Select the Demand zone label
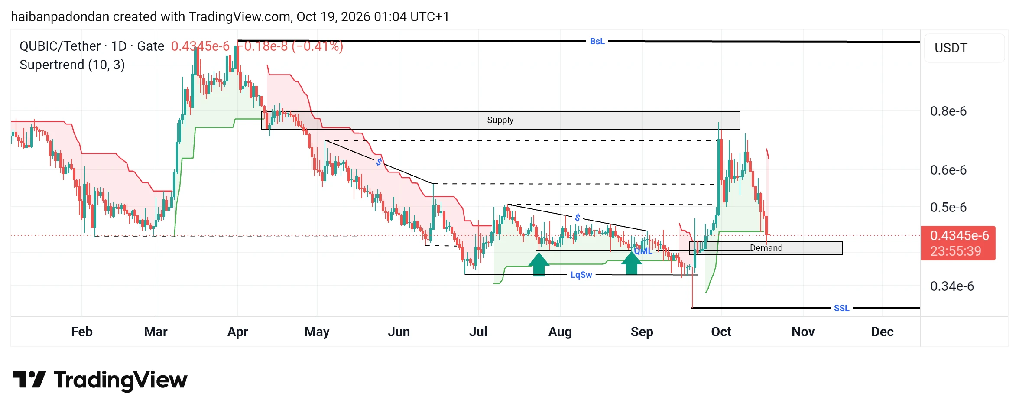 coord(766,248)
